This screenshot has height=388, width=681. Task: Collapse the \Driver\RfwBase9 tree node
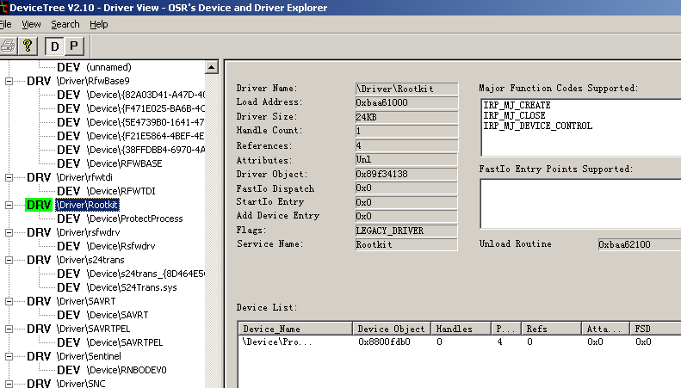click(x=9, y=81)
